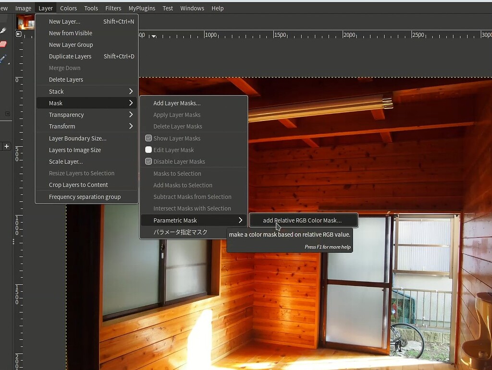The height and width of the screenshot is (370, 492).
Task: Expand the Transform submenu
Action: (61, 126)
